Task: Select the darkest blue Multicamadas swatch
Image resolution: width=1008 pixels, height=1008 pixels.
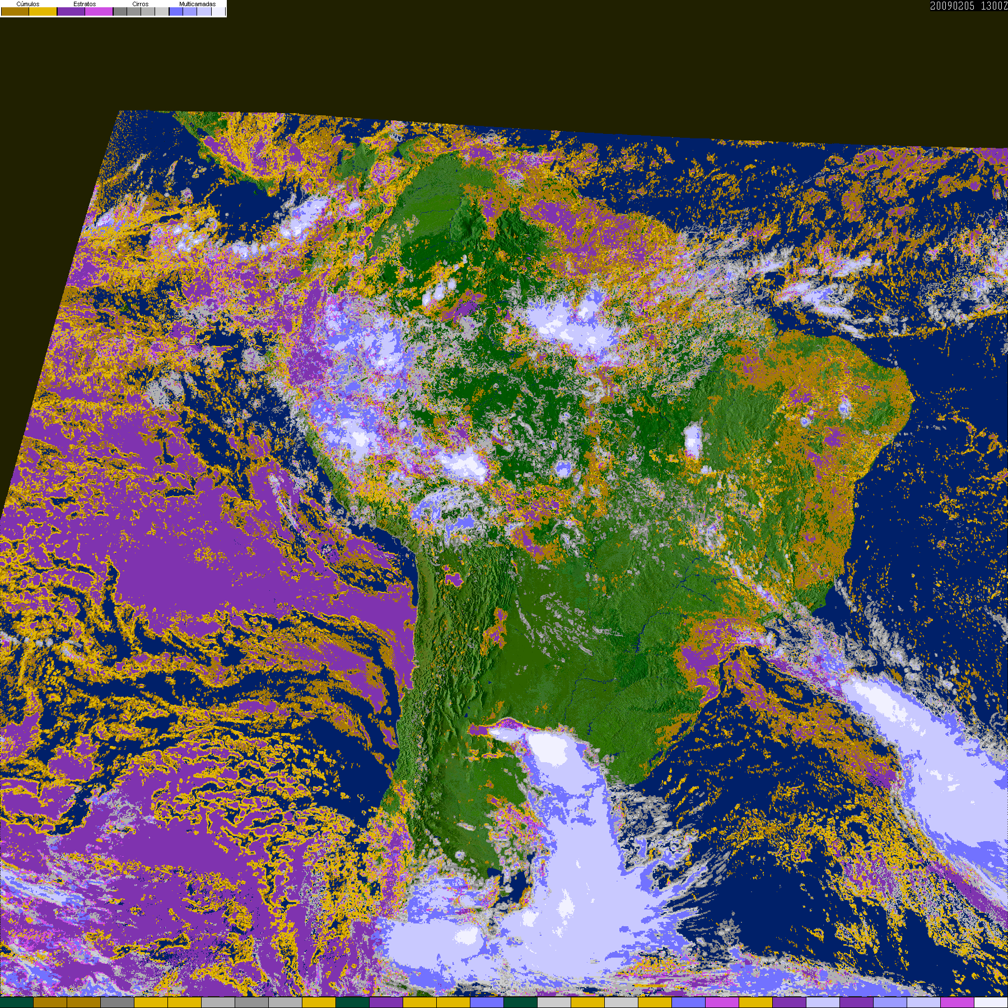Action: [176, 11]
